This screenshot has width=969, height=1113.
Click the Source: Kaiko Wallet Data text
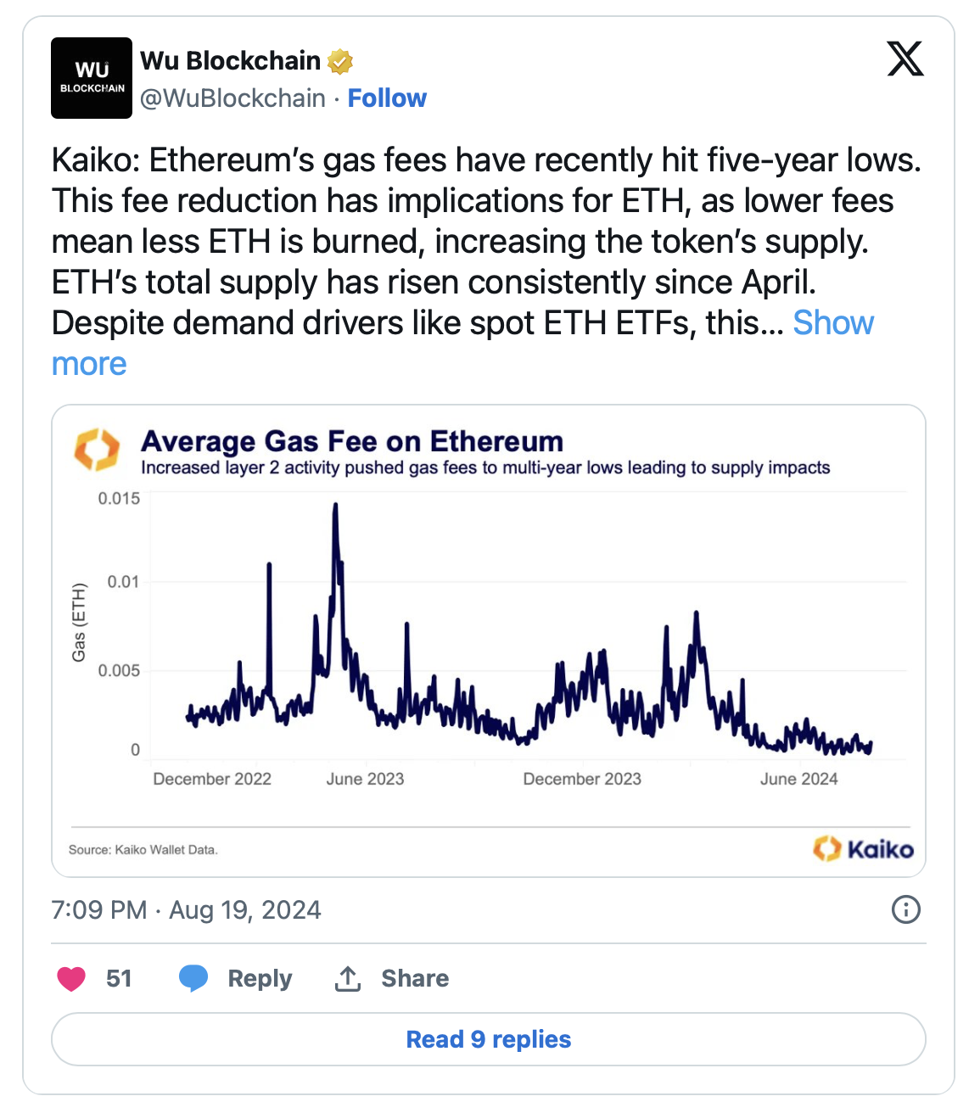[x=143, y=849]
